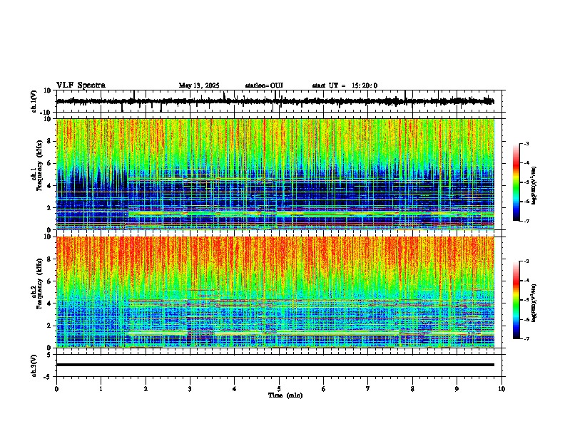Click time axis tick label "8"
This screenshot has height=436, width=565.
(x=412, y=389)
